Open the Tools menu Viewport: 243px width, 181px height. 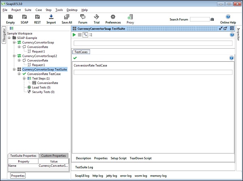tap(59, 10)
